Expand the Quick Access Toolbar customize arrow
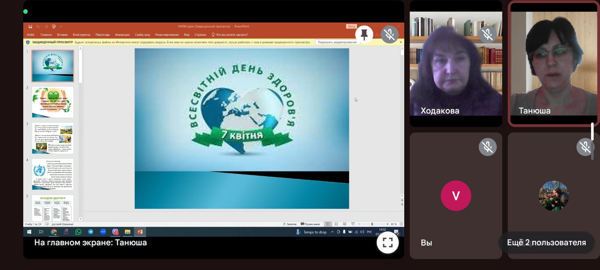Screen dimensions: 600x270 click(x=61, y=27)
